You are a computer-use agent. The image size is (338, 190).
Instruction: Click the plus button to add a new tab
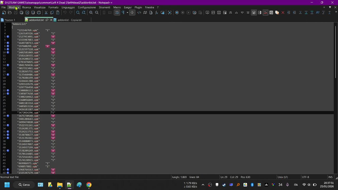(324, 7)
